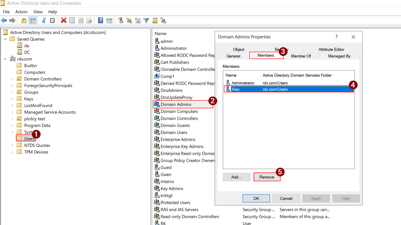Open Help via the blue question mark icon
This screenshot has width=401, height=225.
101,20
